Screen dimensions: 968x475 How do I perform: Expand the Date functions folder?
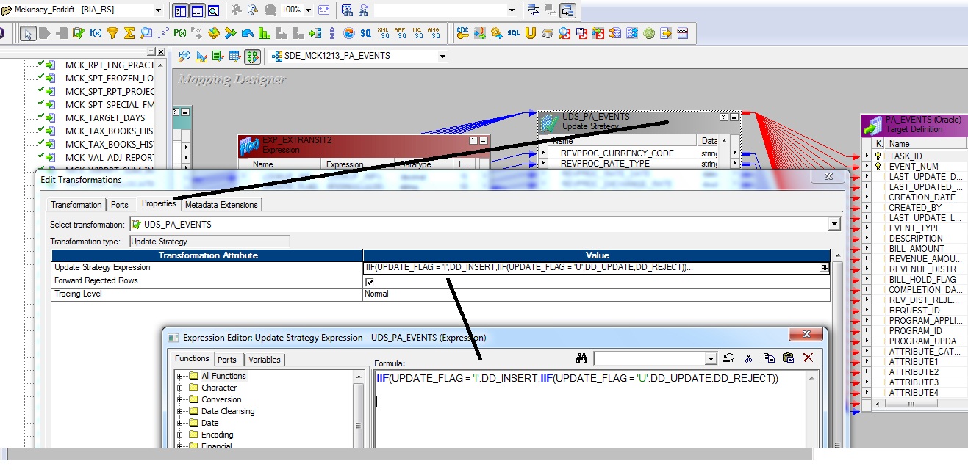(179, 423)
